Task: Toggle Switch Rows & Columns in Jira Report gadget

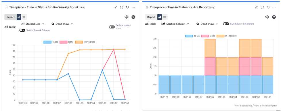Action: point(226,24)
